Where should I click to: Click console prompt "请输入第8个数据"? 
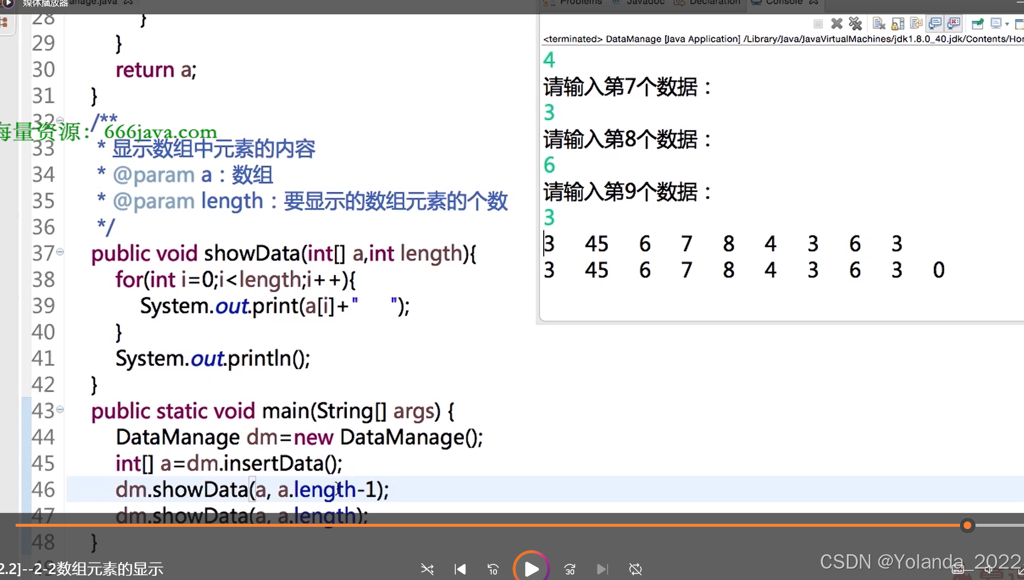click(628, 140)
